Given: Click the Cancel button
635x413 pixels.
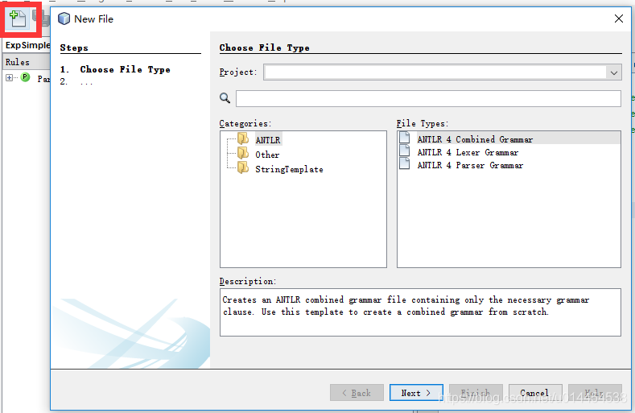Looking at the screenshot, I should [x=535, y=393].
